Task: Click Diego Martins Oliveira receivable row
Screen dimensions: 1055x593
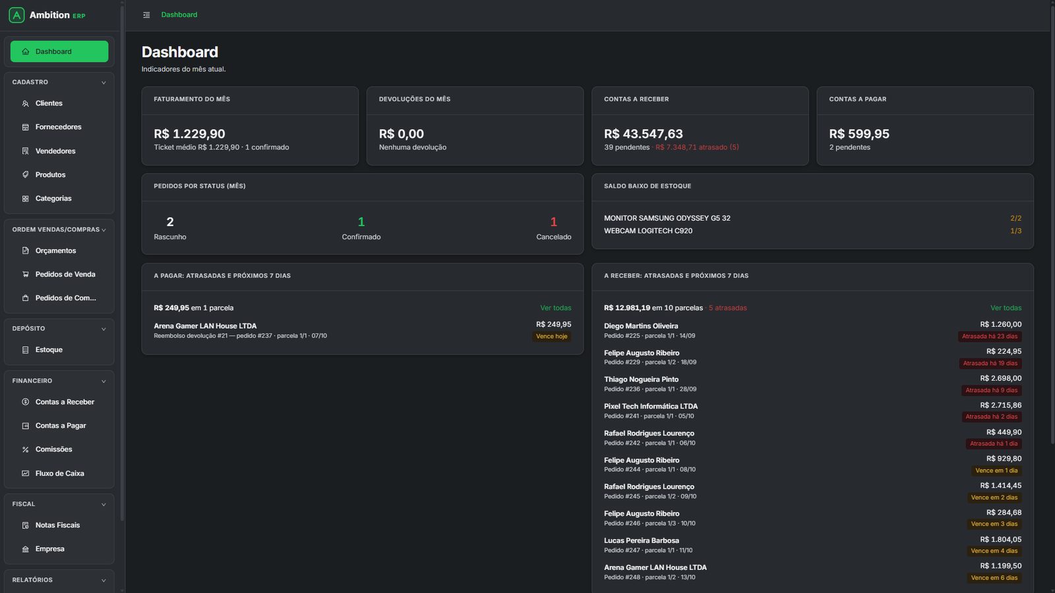Action: coord(812,331)
